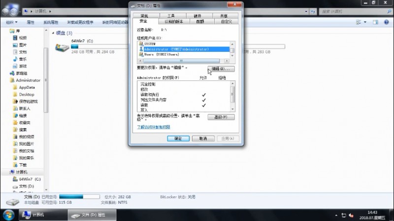Click the user list scroll-down arrow

[x=232, y=56]
